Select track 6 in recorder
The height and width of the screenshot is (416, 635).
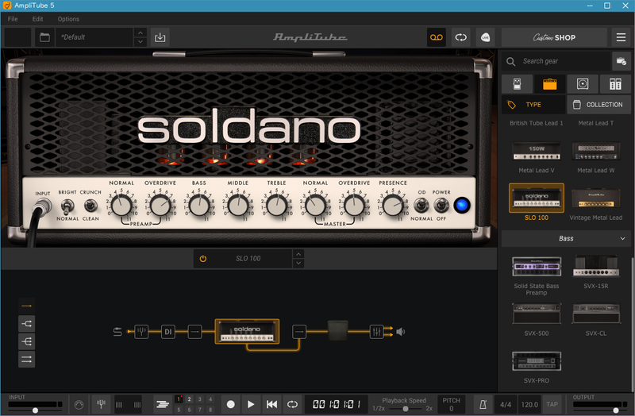pyautogui.click(x=189, y=410)
